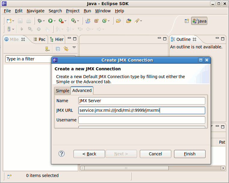Expand the Debug button dropdown arrow
This screenshot has width=229, height=183.
tap(44, 21)
